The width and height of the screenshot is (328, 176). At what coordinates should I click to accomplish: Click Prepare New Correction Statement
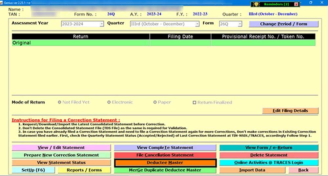[x=61, y=155]
